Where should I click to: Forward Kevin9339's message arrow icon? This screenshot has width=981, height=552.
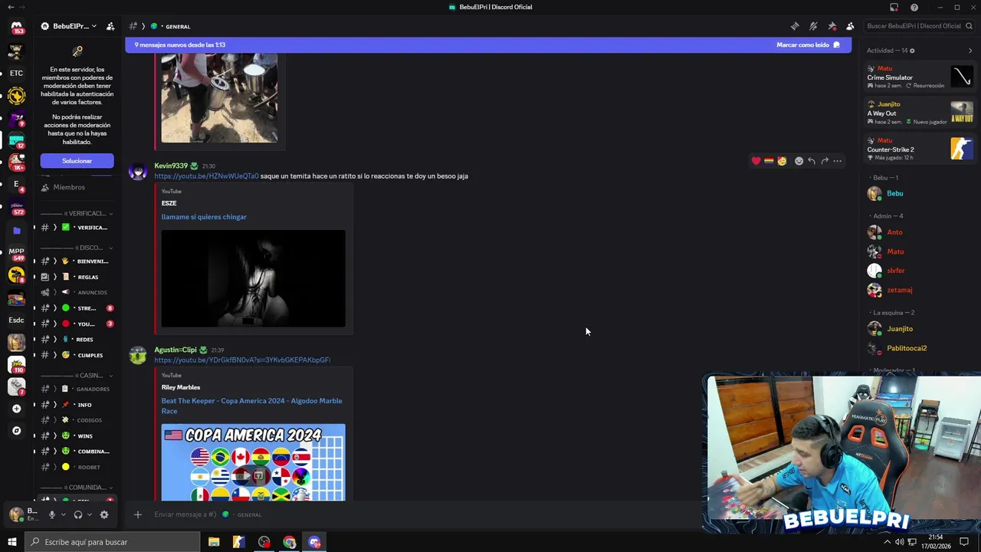click(825, 161)
